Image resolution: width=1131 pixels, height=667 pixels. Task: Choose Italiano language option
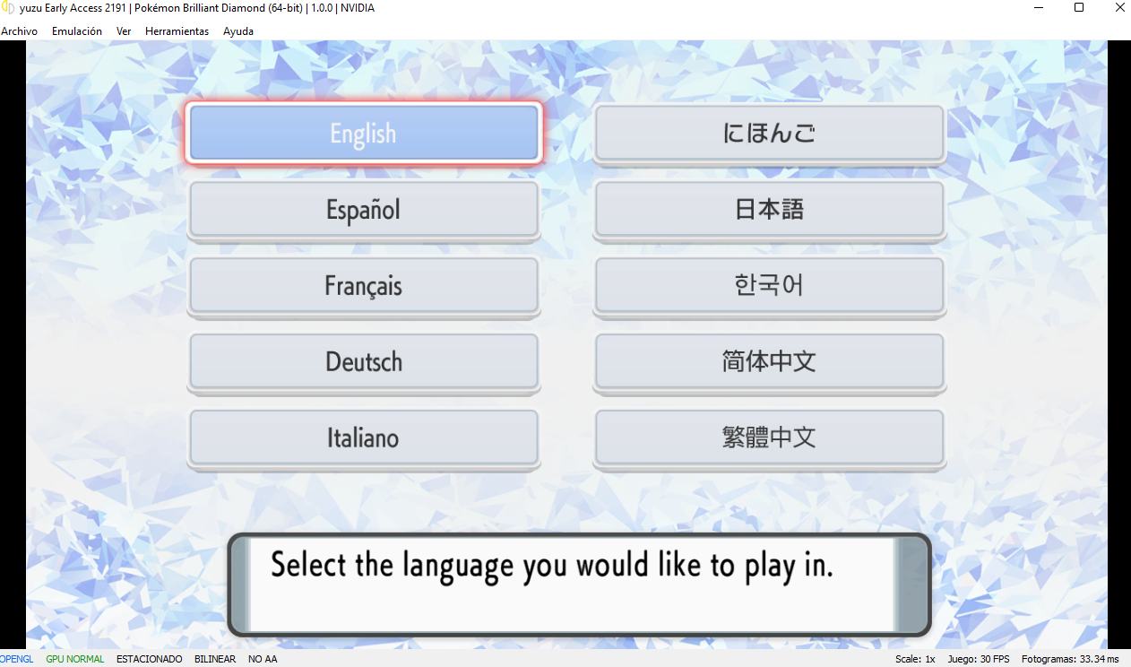[363, 438]
